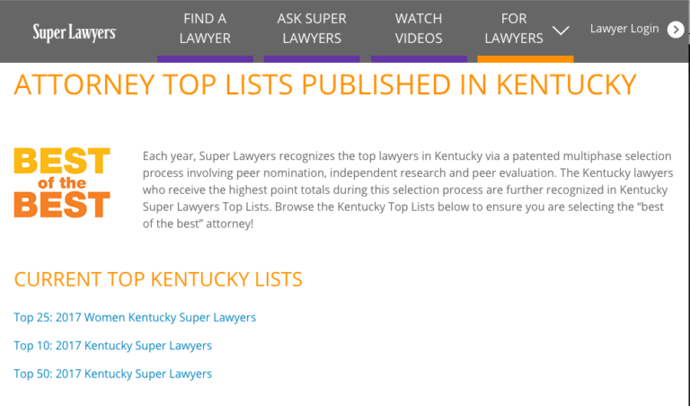The width and height of the screenshot is (690, 406).
Task: Click the purple bar under Watch Videos
Action: (x=419, y=58)
